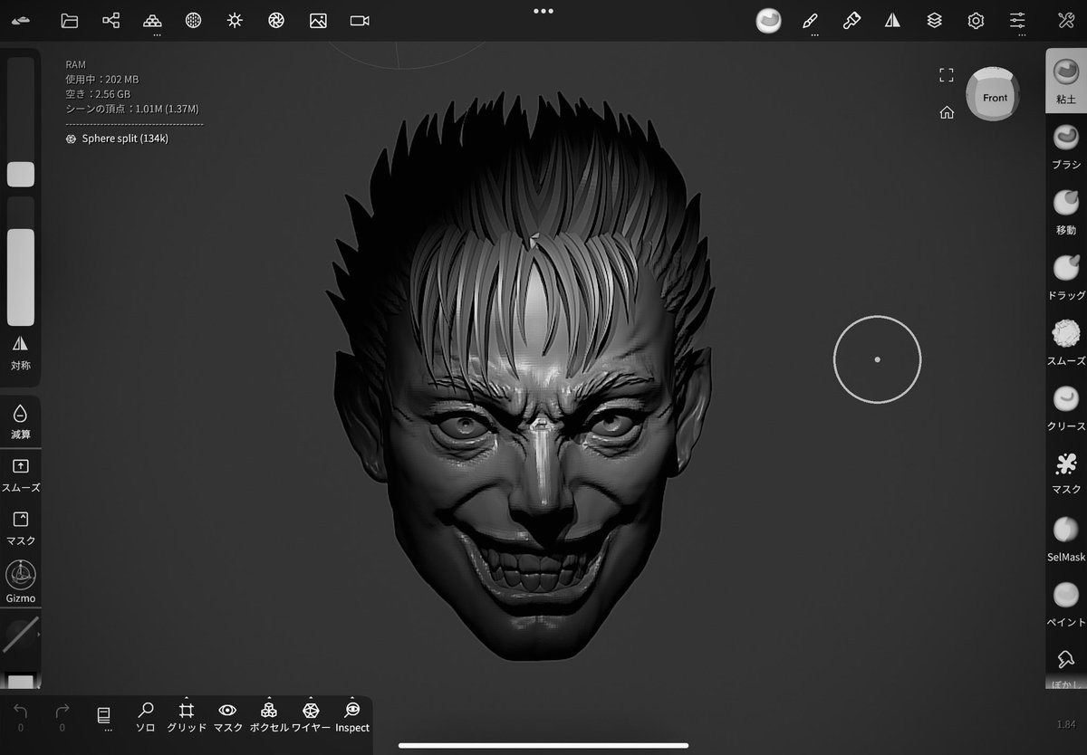Image resolution: width=1087 pixels, height=755 pixels.
Task: Open the stroke falloff preview
Action: click(x=20, y=636)
